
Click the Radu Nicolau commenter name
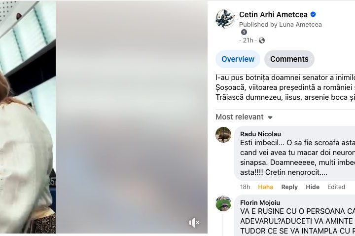pos(261,134)
